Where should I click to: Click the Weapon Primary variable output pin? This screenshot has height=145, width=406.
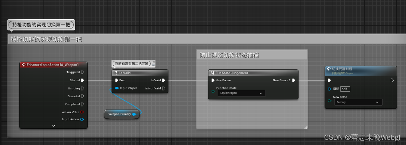(x=134, y=114)
